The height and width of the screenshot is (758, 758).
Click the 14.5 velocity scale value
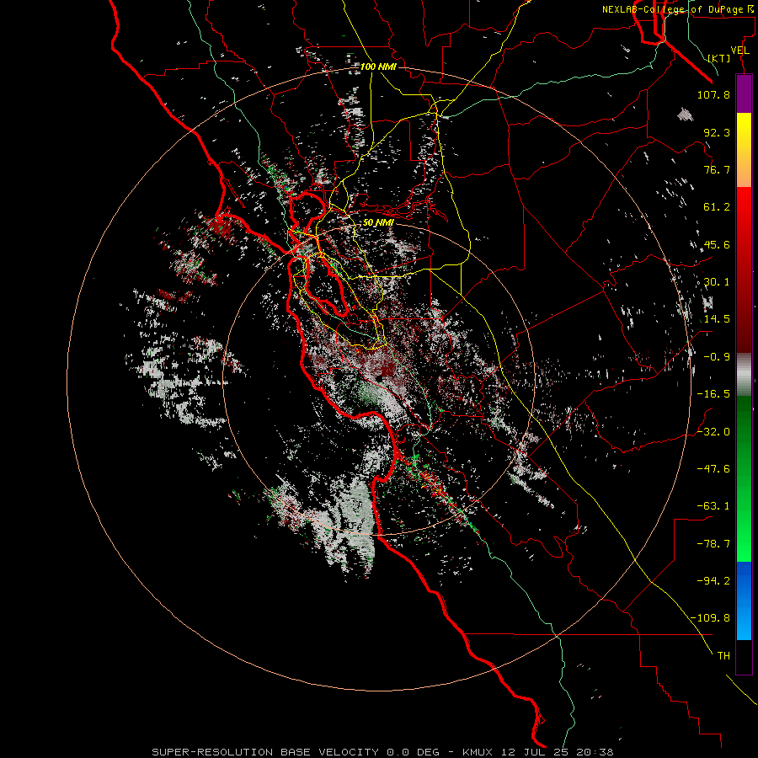click(x=717, y=319)
